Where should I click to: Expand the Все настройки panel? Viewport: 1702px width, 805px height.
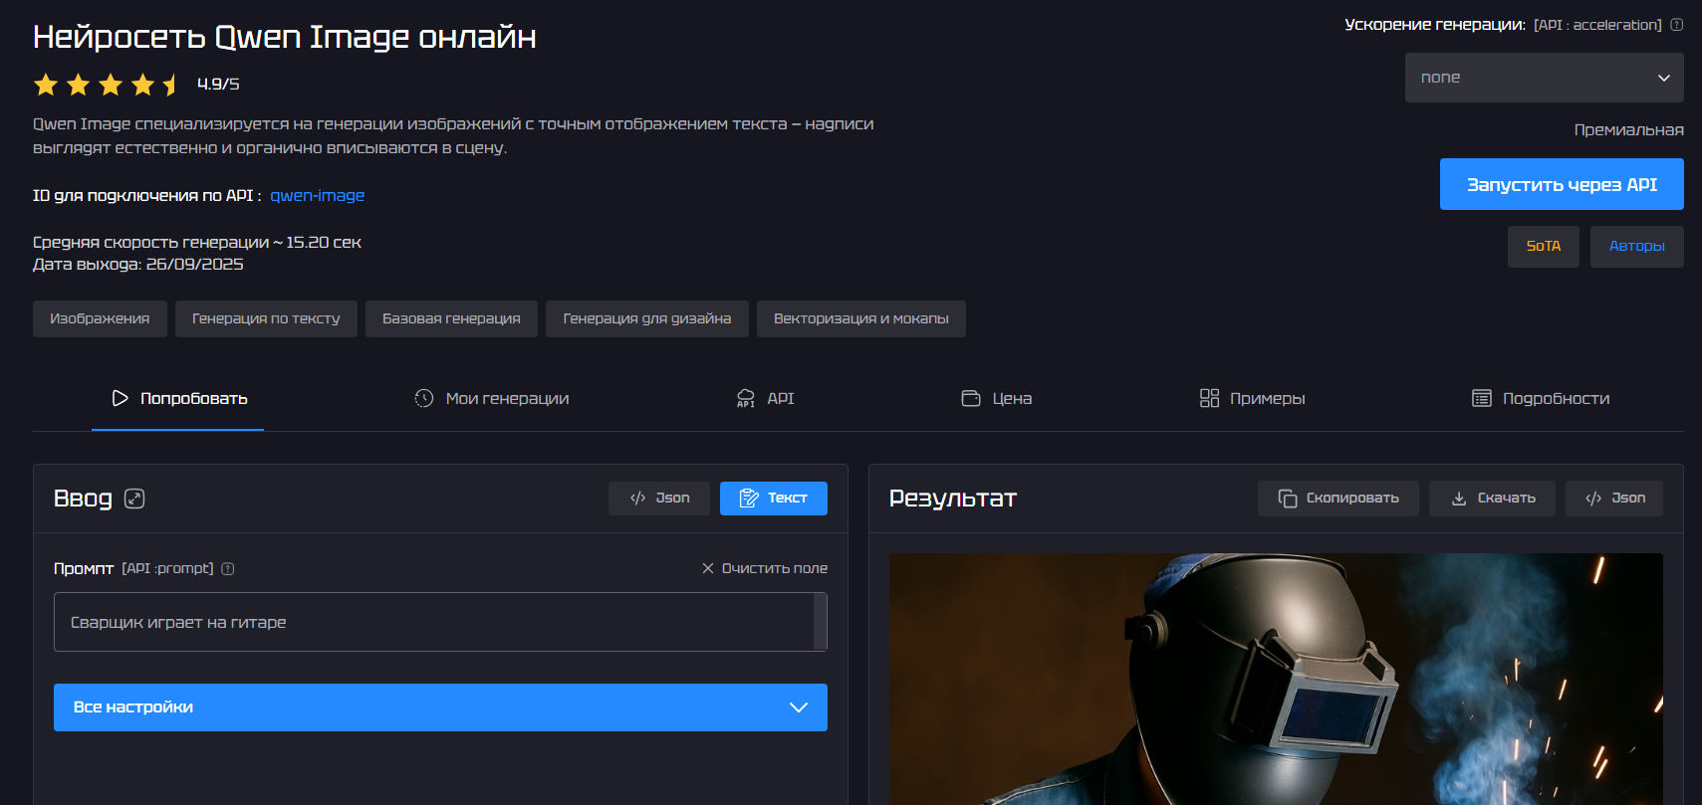pos(440,707)
